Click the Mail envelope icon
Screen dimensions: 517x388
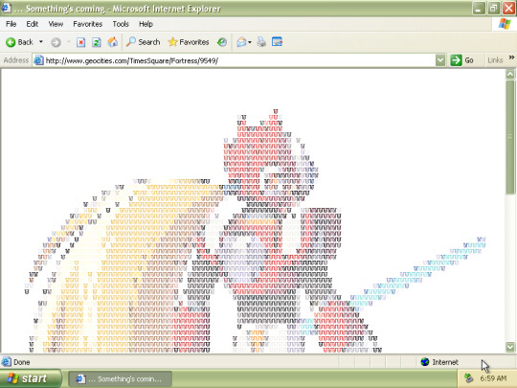point(241,42)
